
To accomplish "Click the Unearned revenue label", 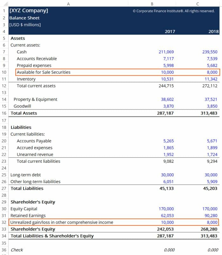I will point(35,155).
